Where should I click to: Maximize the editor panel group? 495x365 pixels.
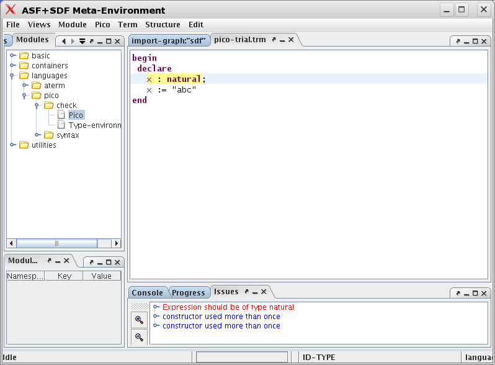coord(475,41)
